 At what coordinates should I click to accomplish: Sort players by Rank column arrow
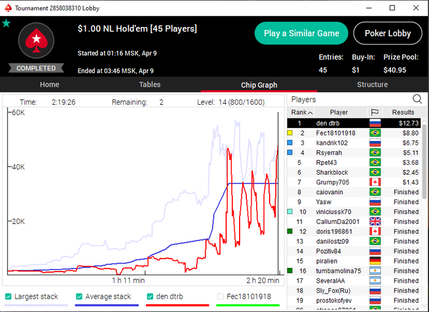(x=310, y=113)
